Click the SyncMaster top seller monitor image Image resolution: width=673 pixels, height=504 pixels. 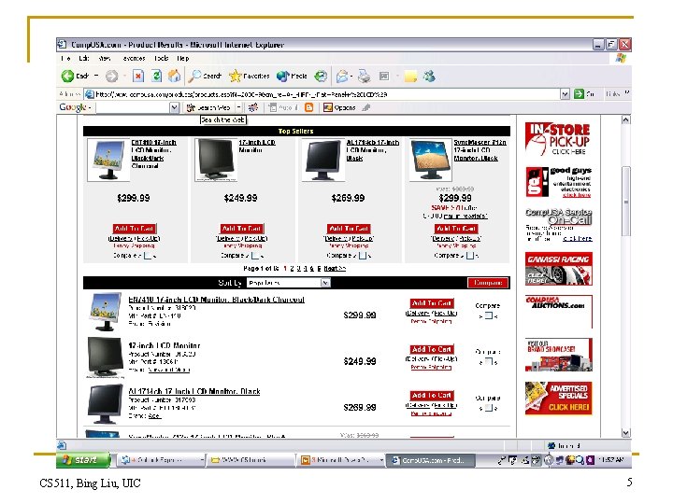[x=431, y=160]
